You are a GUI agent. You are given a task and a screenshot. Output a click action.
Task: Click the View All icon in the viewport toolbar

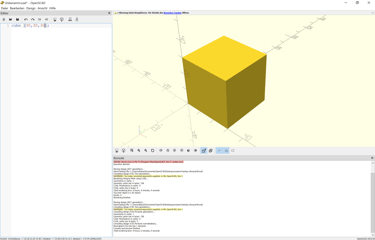[132, 150]
